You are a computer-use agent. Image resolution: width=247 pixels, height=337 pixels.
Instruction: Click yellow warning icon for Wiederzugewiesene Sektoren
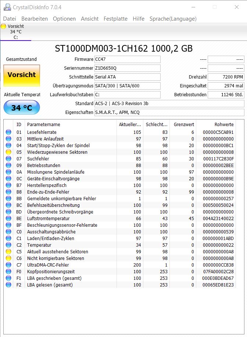[x=8, y=152]
